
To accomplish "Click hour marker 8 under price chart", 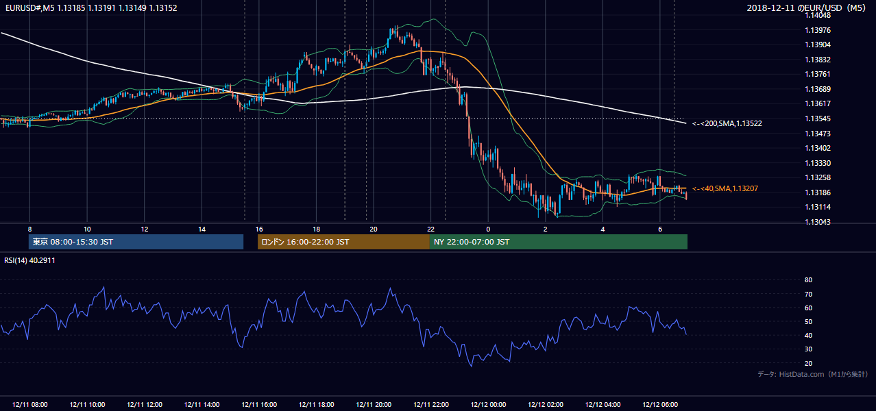I will click(x=29, y=229).
